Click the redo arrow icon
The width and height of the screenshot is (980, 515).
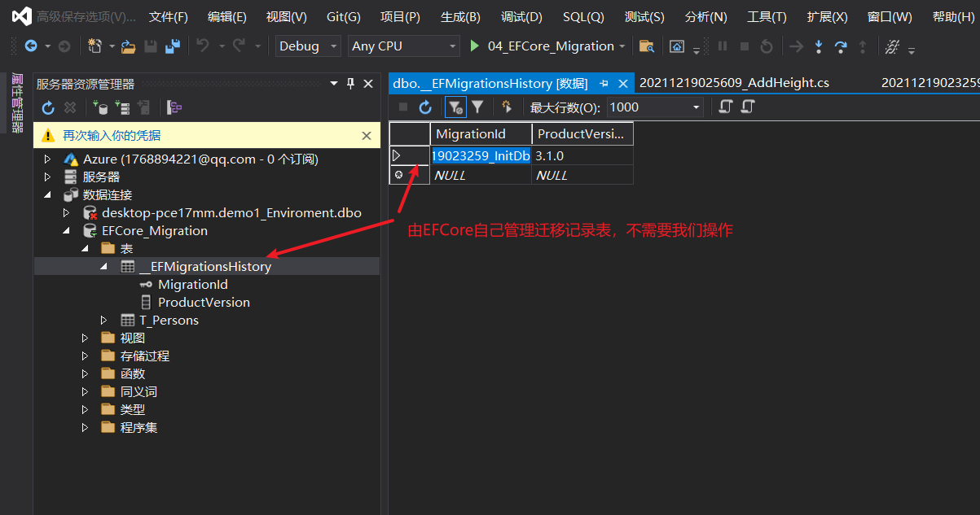click(239, 46)
